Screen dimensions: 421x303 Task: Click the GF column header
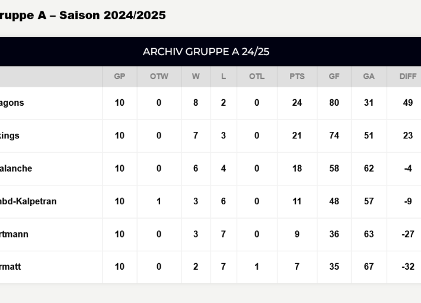coord(334,77)
